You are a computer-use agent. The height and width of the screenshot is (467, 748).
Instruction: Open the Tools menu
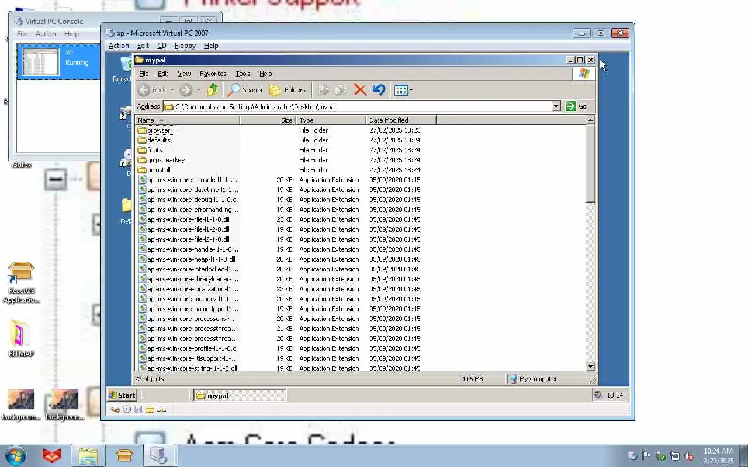[243, 74]
